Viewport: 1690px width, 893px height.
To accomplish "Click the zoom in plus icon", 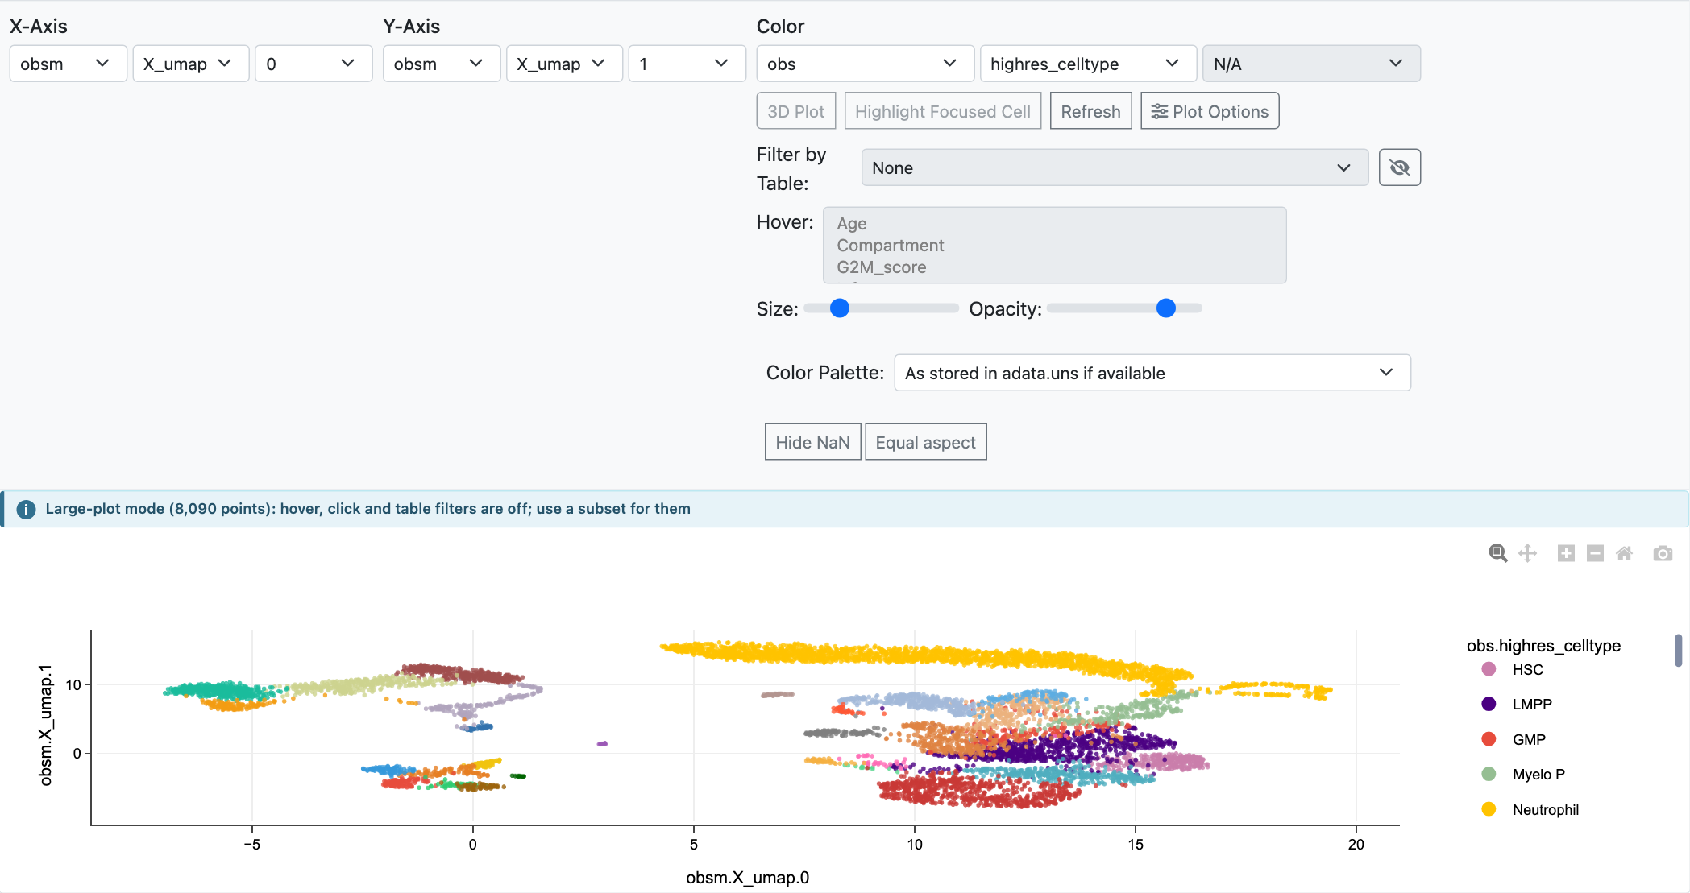I will (1566, 553).
